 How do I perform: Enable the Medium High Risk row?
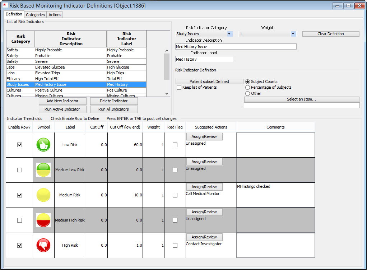click(20, 220)
